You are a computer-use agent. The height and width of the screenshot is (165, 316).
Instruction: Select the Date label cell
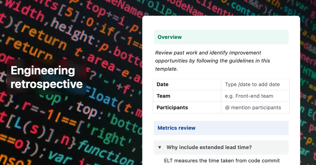pyautogui.click(x=162, y=84)
